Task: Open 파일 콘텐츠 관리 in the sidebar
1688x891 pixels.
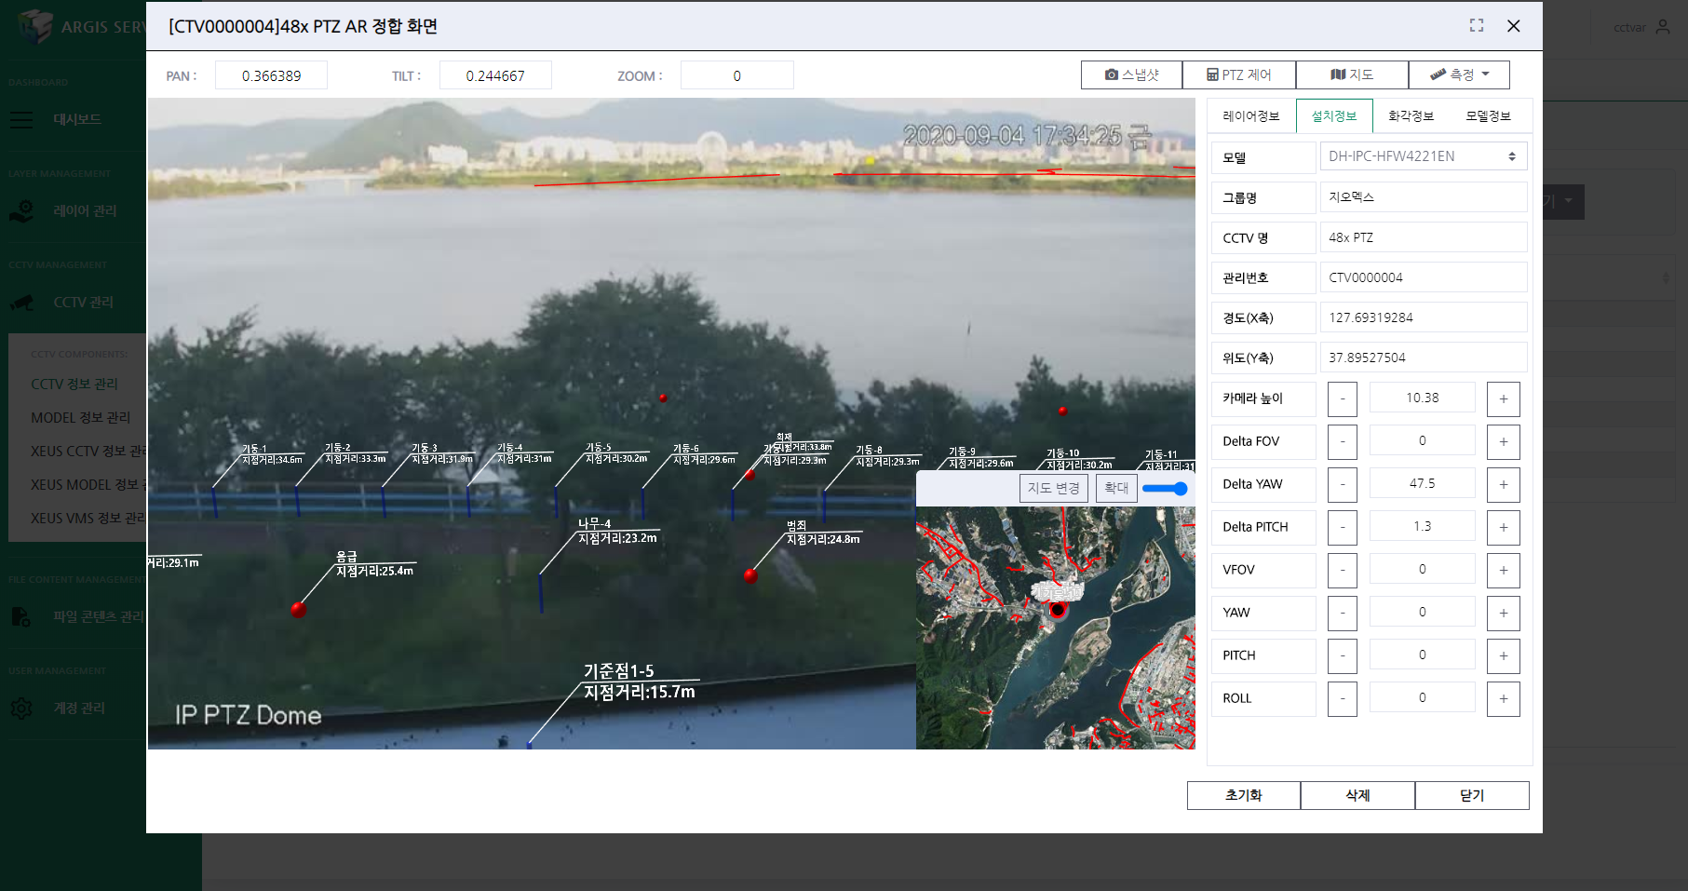Action: tap(99, 616)
